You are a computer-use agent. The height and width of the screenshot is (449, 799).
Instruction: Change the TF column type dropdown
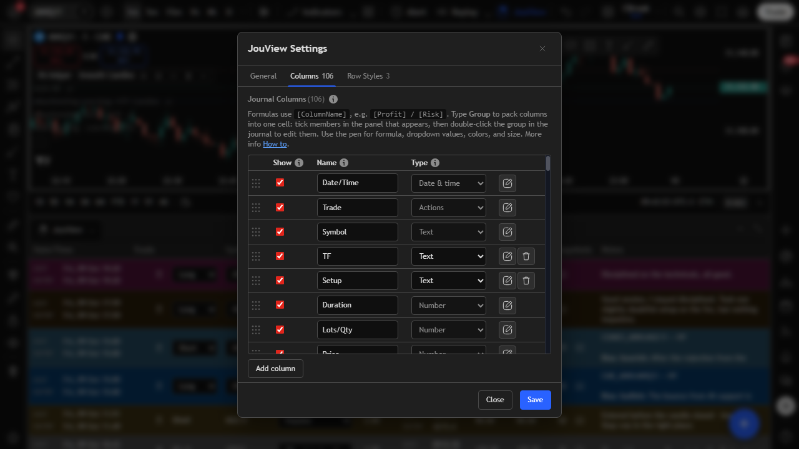[x=449, y=256]
